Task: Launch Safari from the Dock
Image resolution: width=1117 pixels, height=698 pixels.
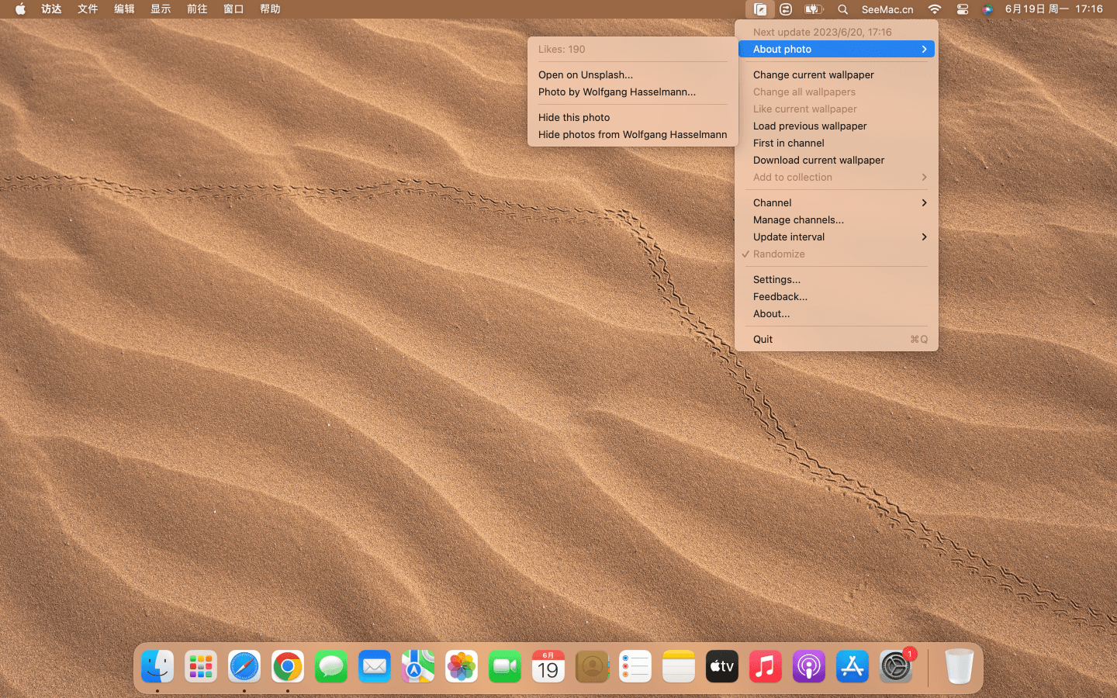Action: pyautogui.click(x=244, y=667)
